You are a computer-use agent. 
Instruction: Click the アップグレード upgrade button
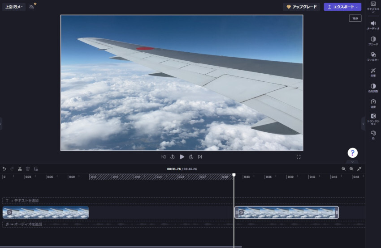[302, 7]
